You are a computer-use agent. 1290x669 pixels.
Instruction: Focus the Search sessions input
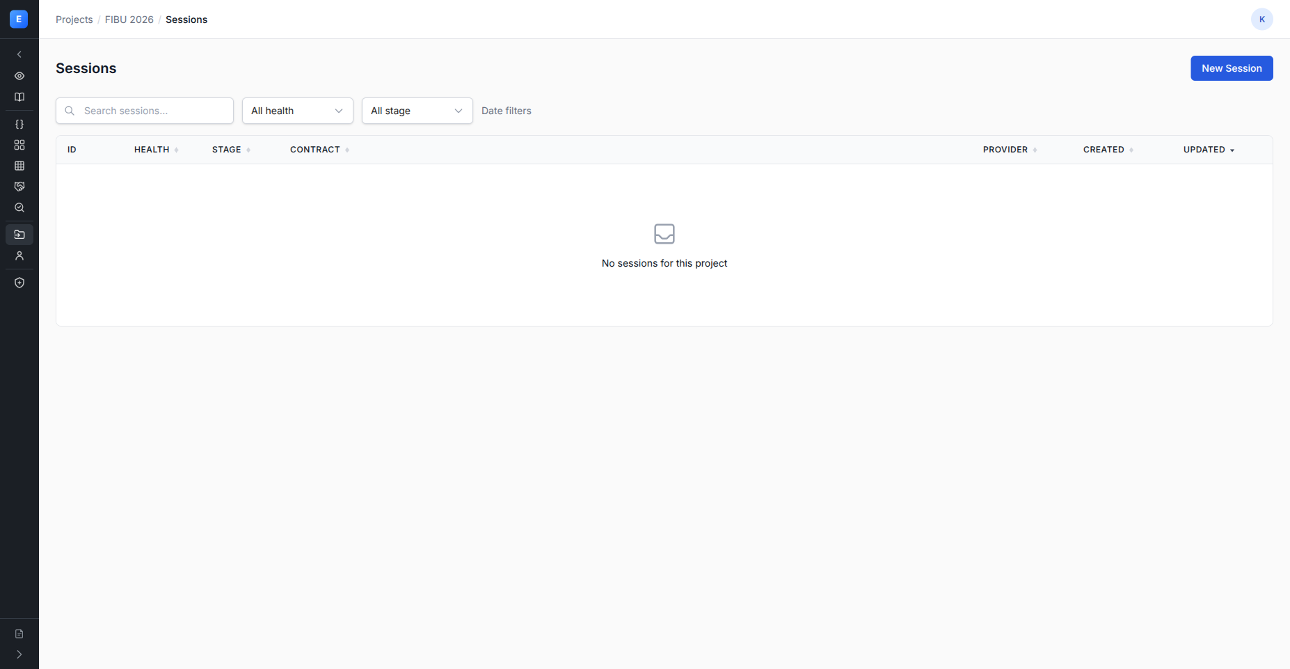point(145,111)
